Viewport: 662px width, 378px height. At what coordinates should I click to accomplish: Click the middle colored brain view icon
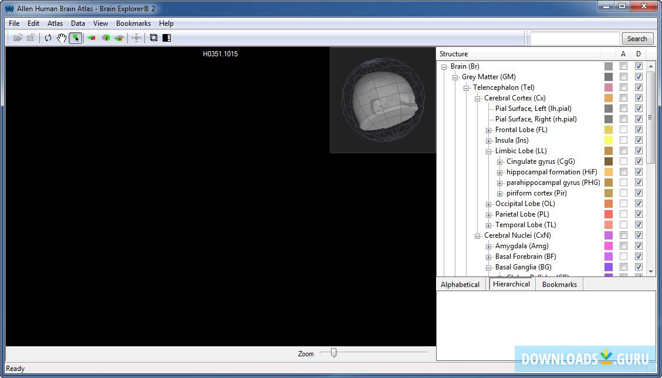point(106,38)
